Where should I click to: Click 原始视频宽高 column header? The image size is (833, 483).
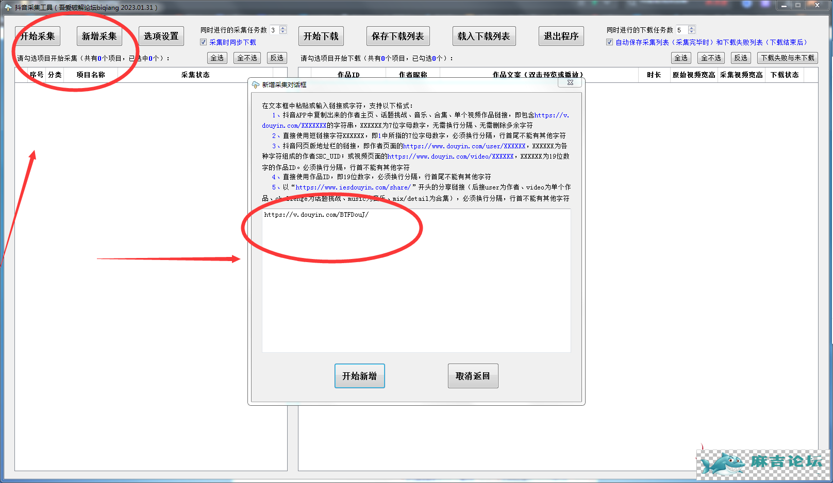(694, 75)
